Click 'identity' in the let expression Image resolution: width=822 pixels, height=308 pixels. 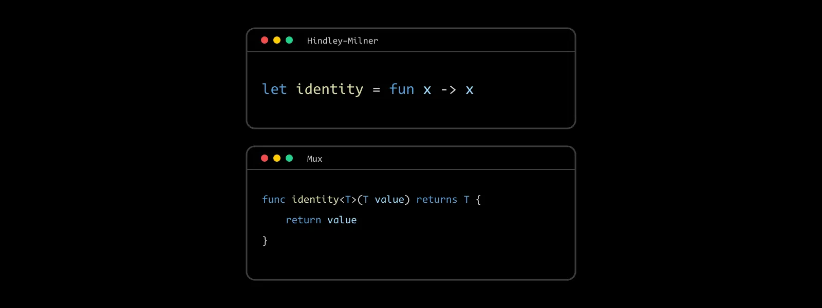[330, 90]
